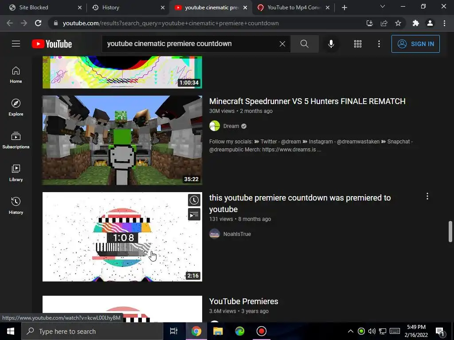454x340 pixels.
Task: Add countdown video to queue
Action: (x=194, y=214)
